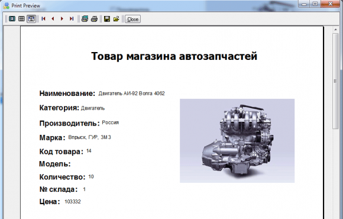Open Printer setup from toolbar
This screenshot has height=219, width=343.
(85, 19)
